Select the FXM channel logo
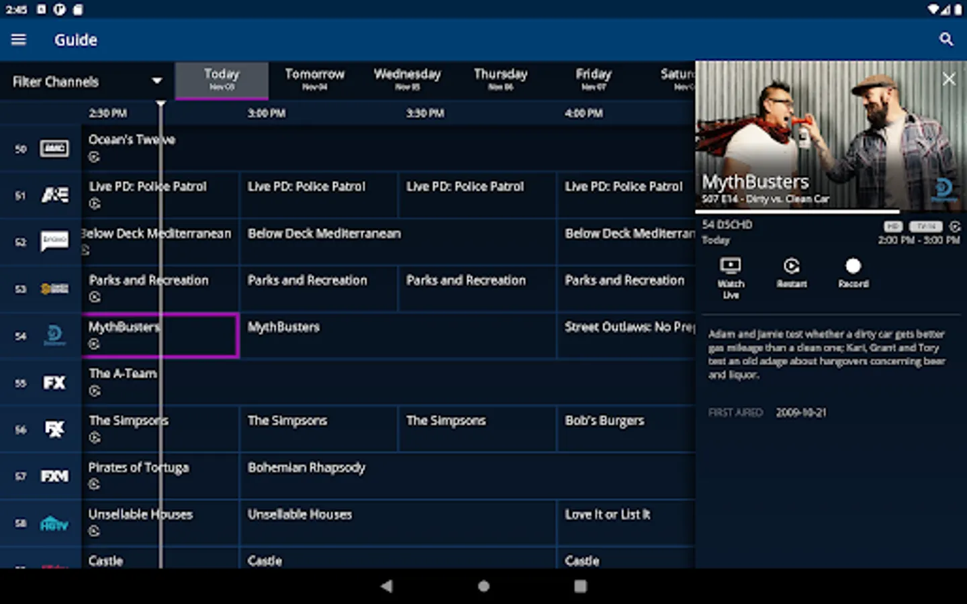Viewport: 967px width, 604px height. point(54,476)
